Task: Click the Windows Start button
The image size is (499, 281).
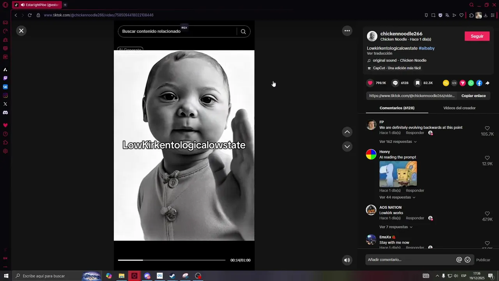Action: 6,276
